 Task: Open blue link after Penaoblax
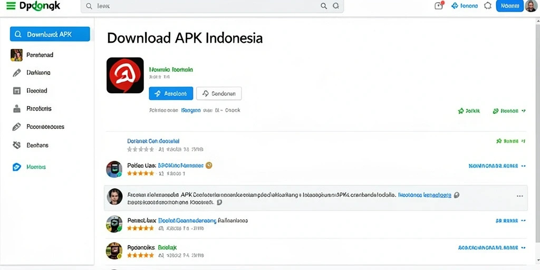pyautogui.click(x=187, y=220)
